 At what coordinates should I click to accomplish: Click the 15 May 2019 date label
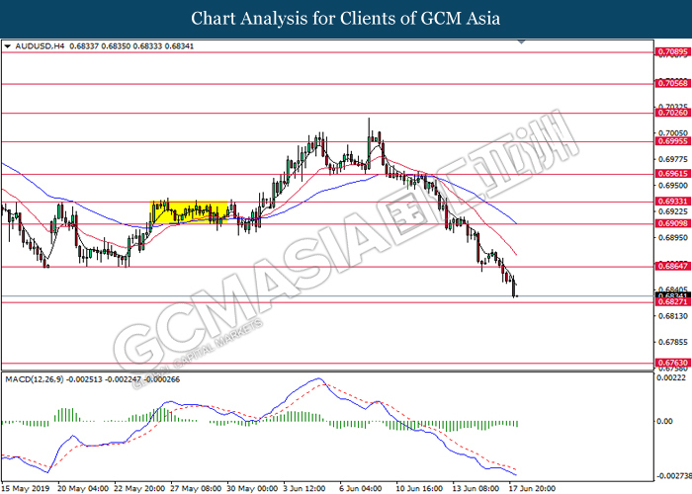coord(25,489)
